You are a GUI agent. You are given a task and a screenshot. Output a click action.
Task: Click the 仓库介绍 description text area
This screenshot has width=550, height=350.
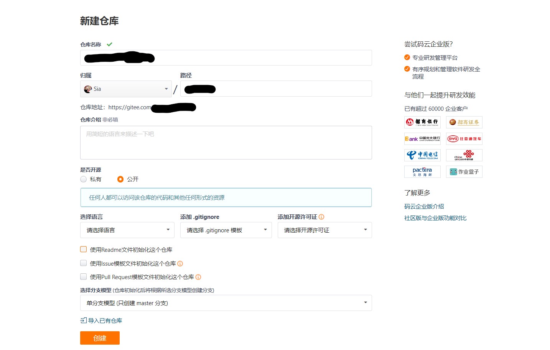pos(226,143)
